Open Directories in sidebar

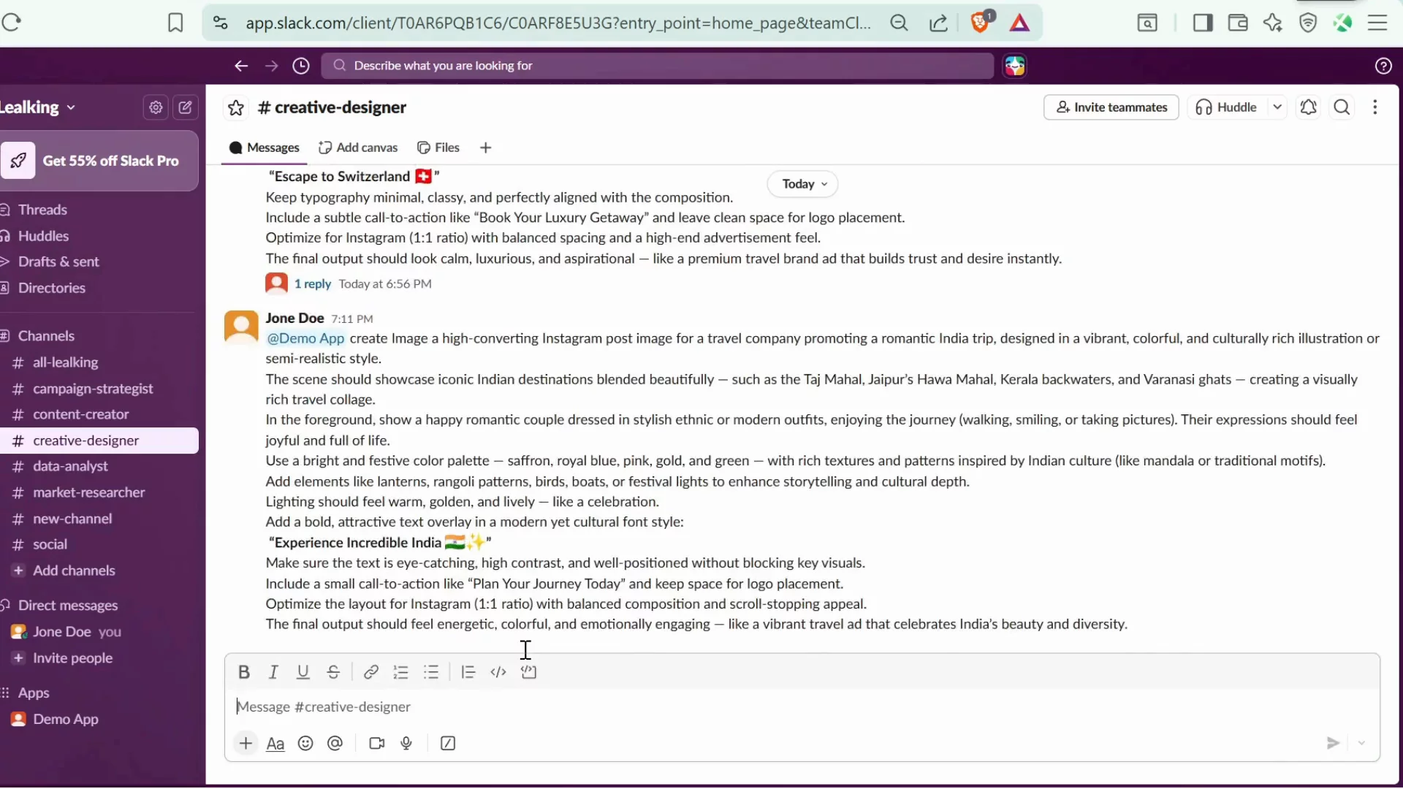pos(51,288)
